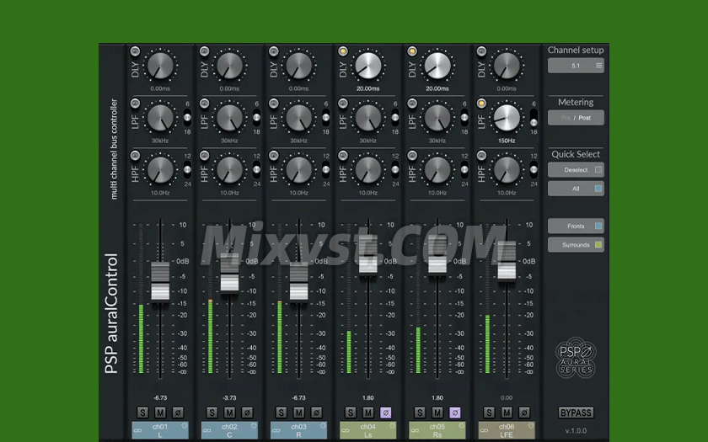Disable delay on the ch04 Ls channel
708x442 pixels.
click(x=343, y=51)
